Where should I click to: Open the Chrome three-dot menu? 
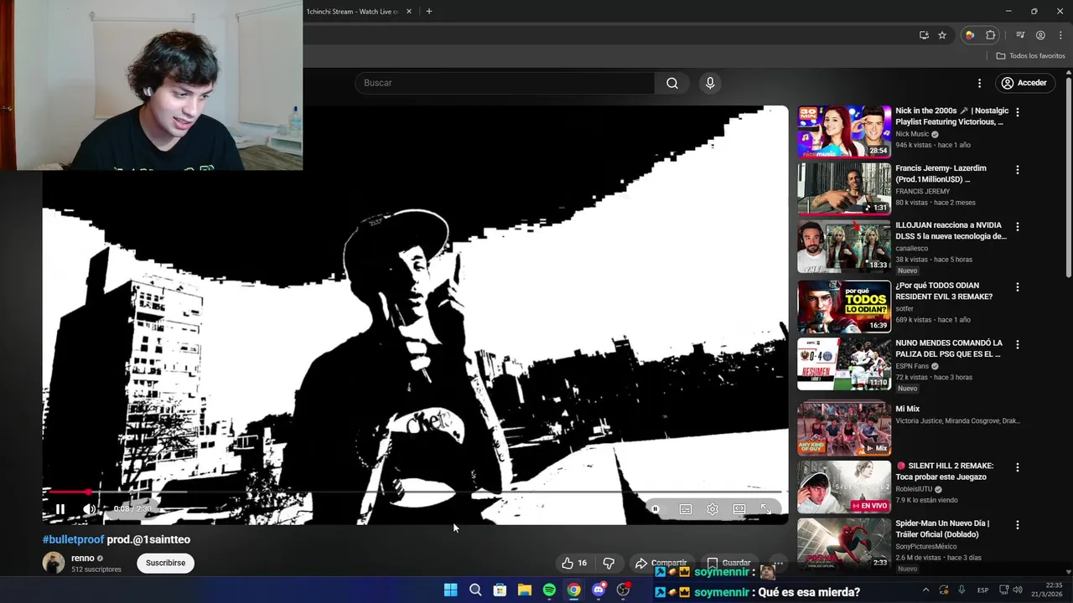[1060, 35]
